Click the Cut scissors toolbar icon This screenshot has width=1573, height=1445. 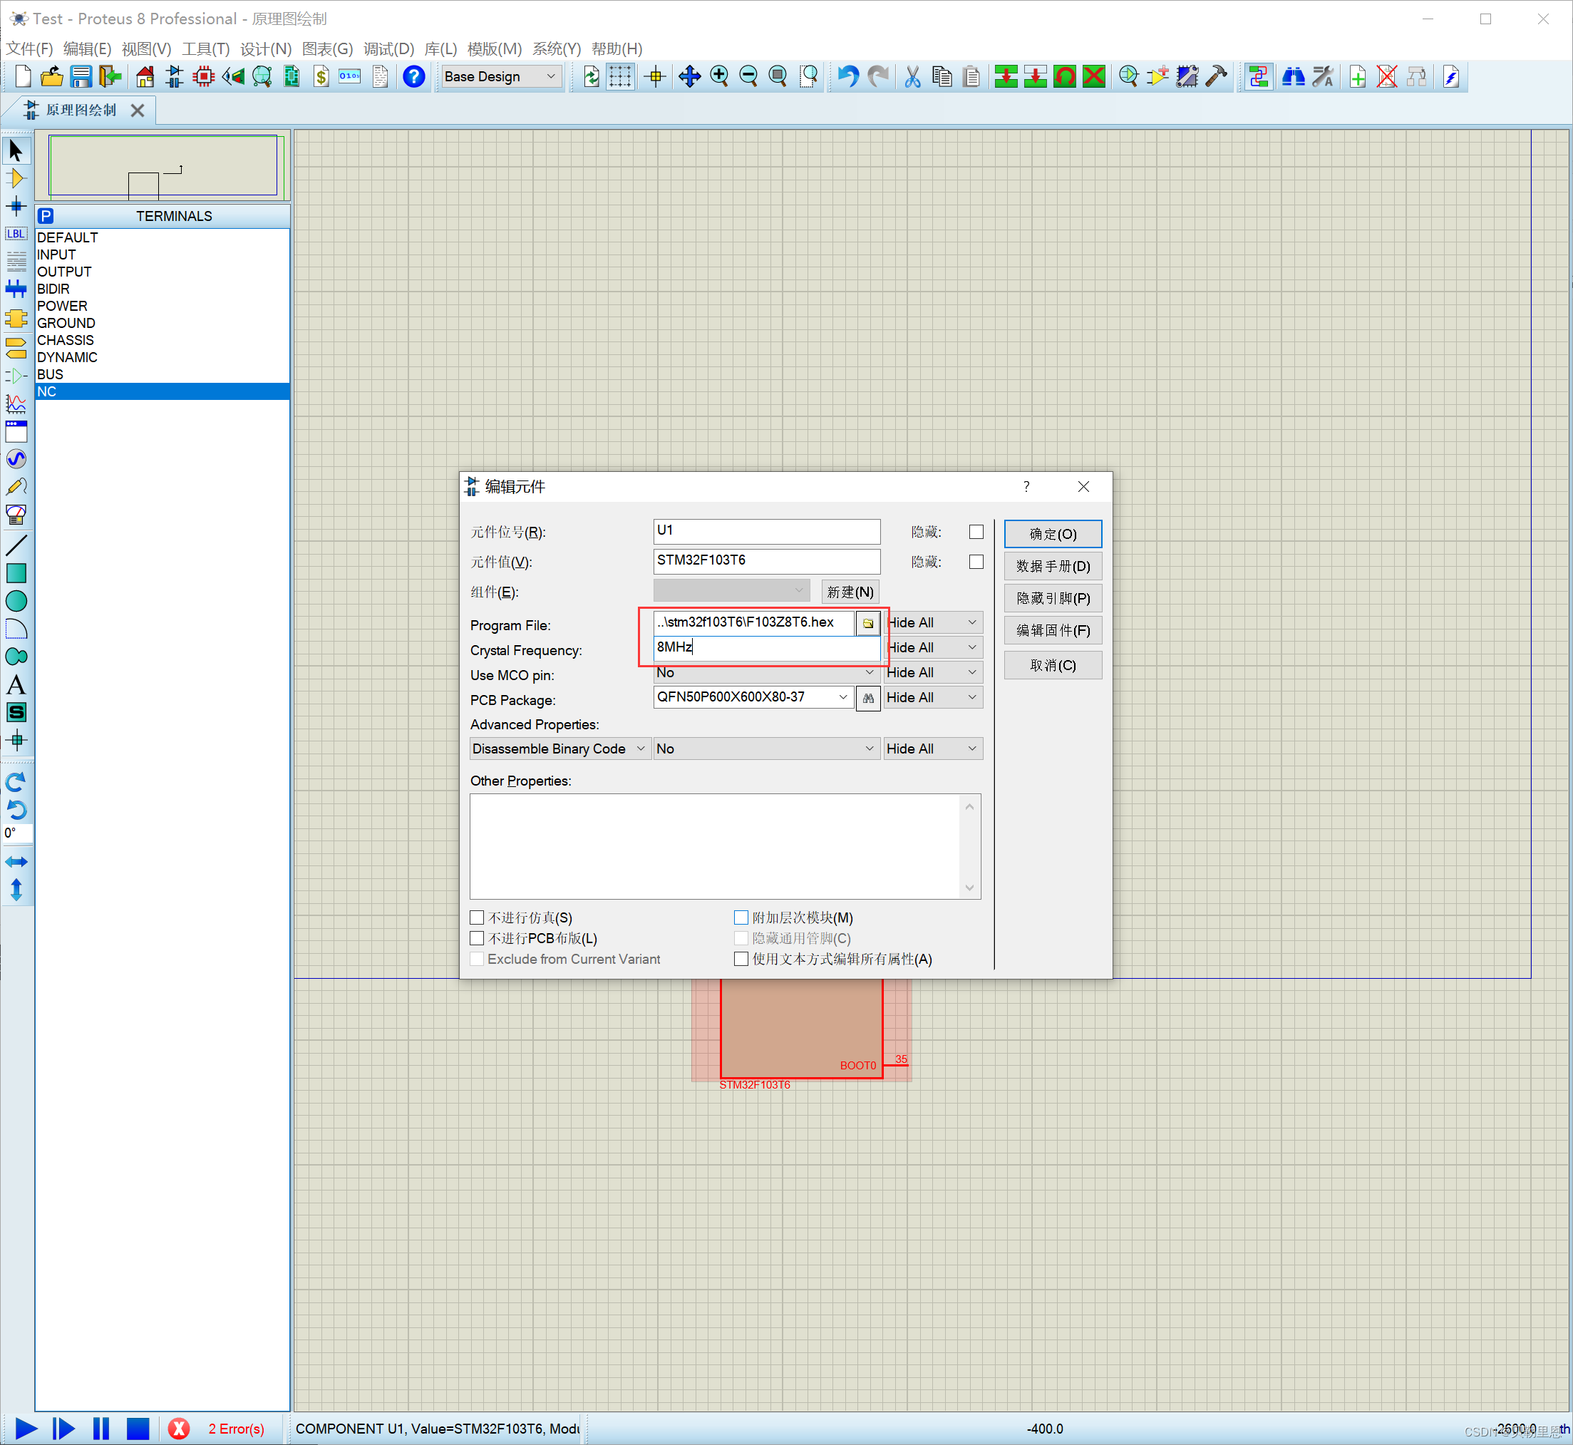pyautogui.click(x=912, y=76)
